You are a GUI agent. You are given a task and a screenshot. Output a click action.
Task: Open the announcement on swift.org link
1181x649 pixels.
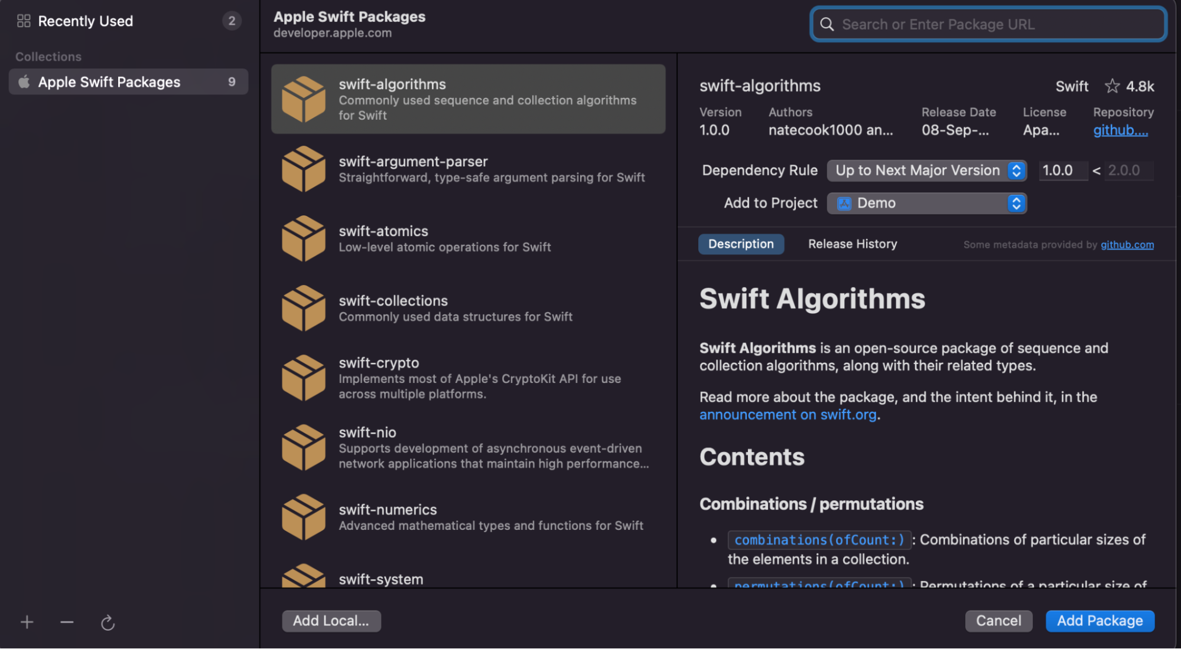(788, 415)
